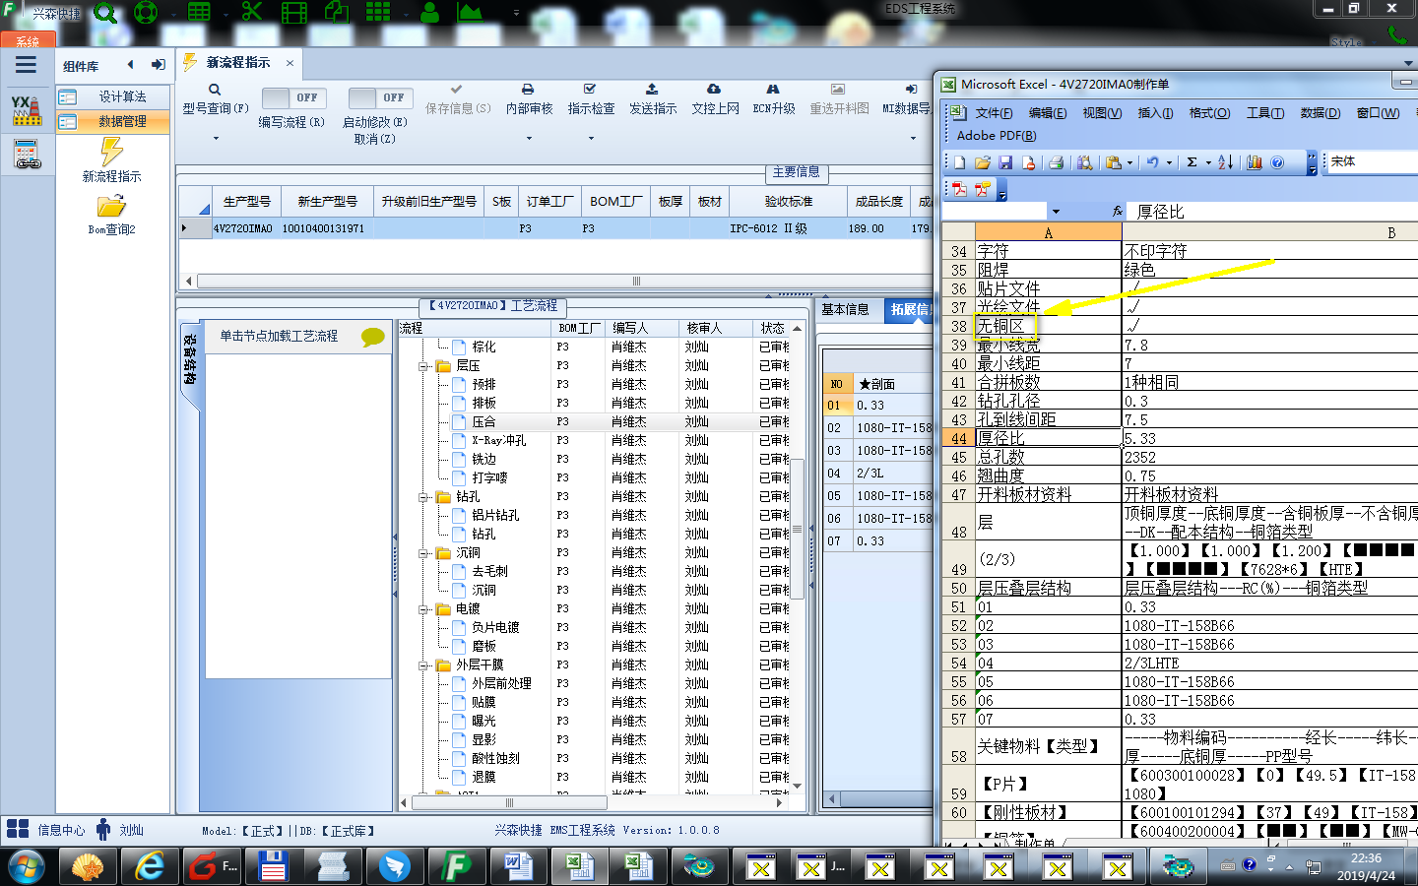Click Excel Sort Ascending A-Z icon
Image resolution: width=1418 pixels, height=886 pixels.
click(1225, 162)
